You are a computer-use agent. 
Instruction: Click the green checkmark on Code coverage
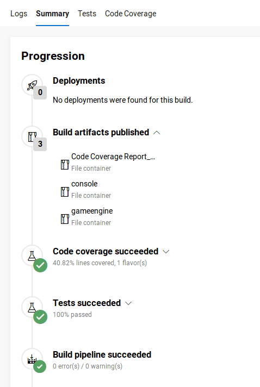pyautogui.click(x=40, y=265)
